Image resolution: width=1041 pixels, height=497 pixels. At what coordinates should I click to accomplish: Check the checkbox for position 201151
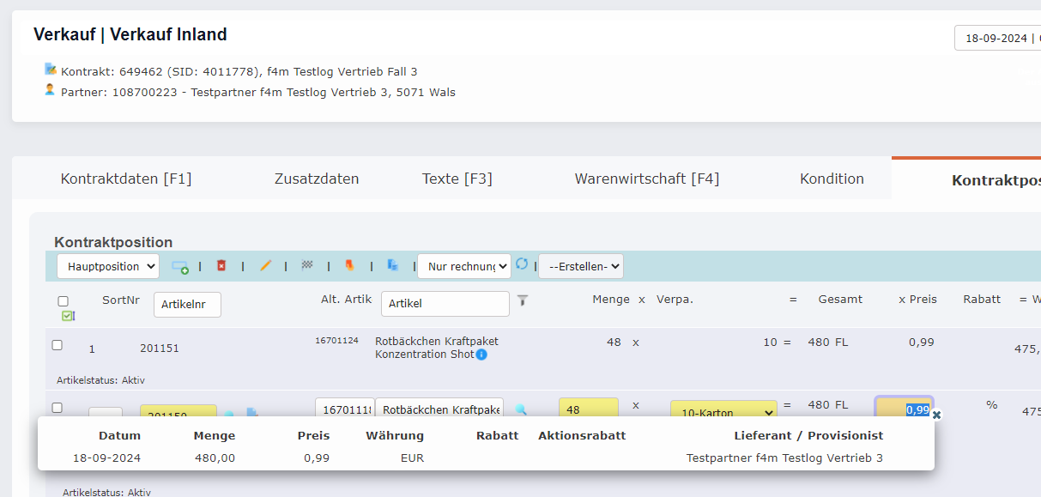[x=56, y=345]
